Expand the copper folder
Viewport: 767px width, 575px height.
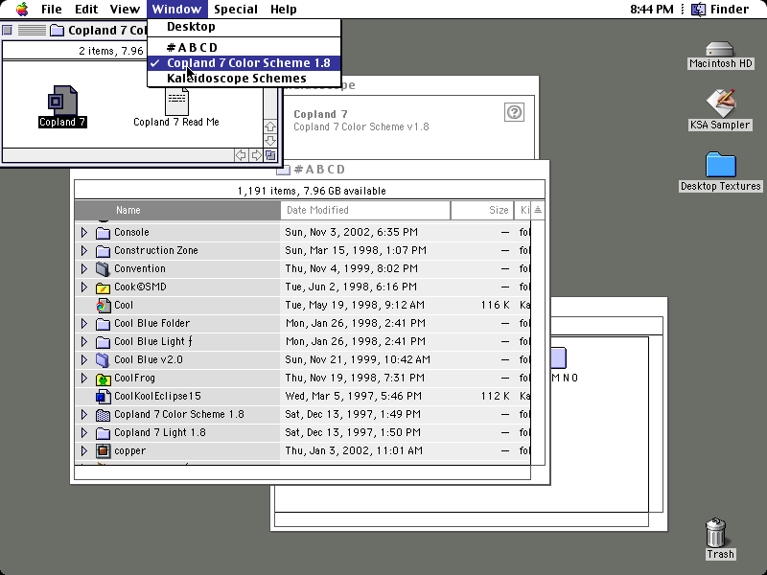point(84,450)
